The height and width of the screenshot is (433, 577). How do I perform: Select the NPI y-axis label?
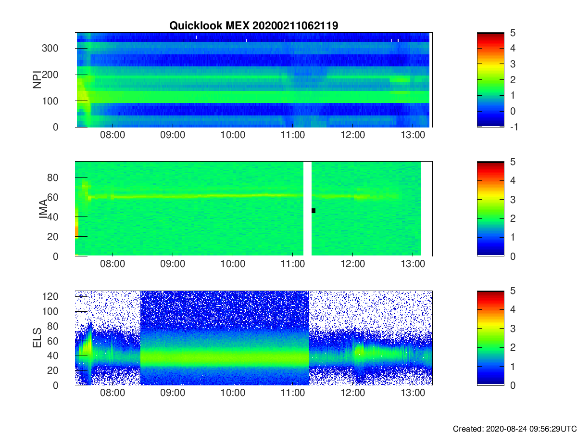[x=37, y=80]
